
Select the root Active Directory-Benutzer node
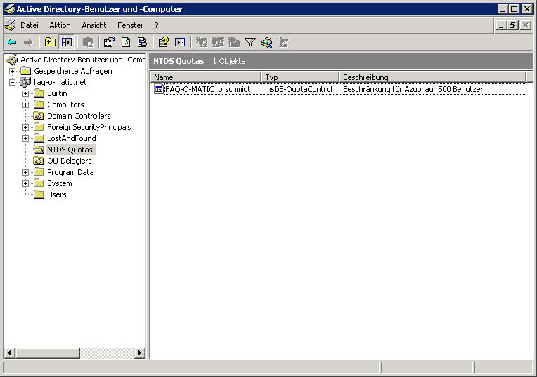coord(83,60)
